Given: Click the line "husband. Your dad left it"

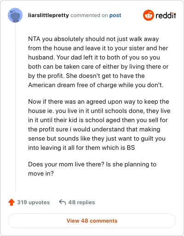Looking at the screenshot, I should (x=94, y=57).
